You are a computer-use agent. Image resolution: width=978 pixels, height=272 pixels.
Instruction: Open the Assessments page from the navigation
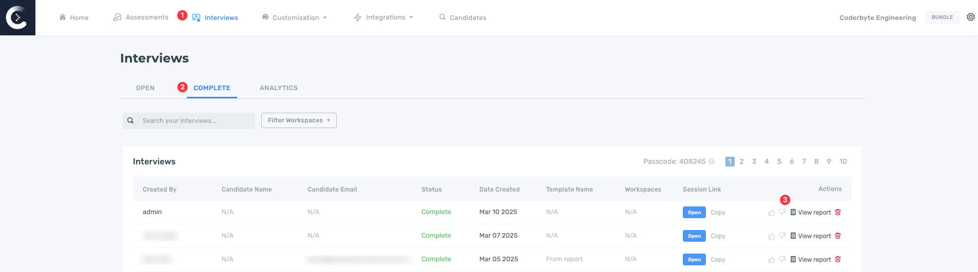[x=141, y=17]
